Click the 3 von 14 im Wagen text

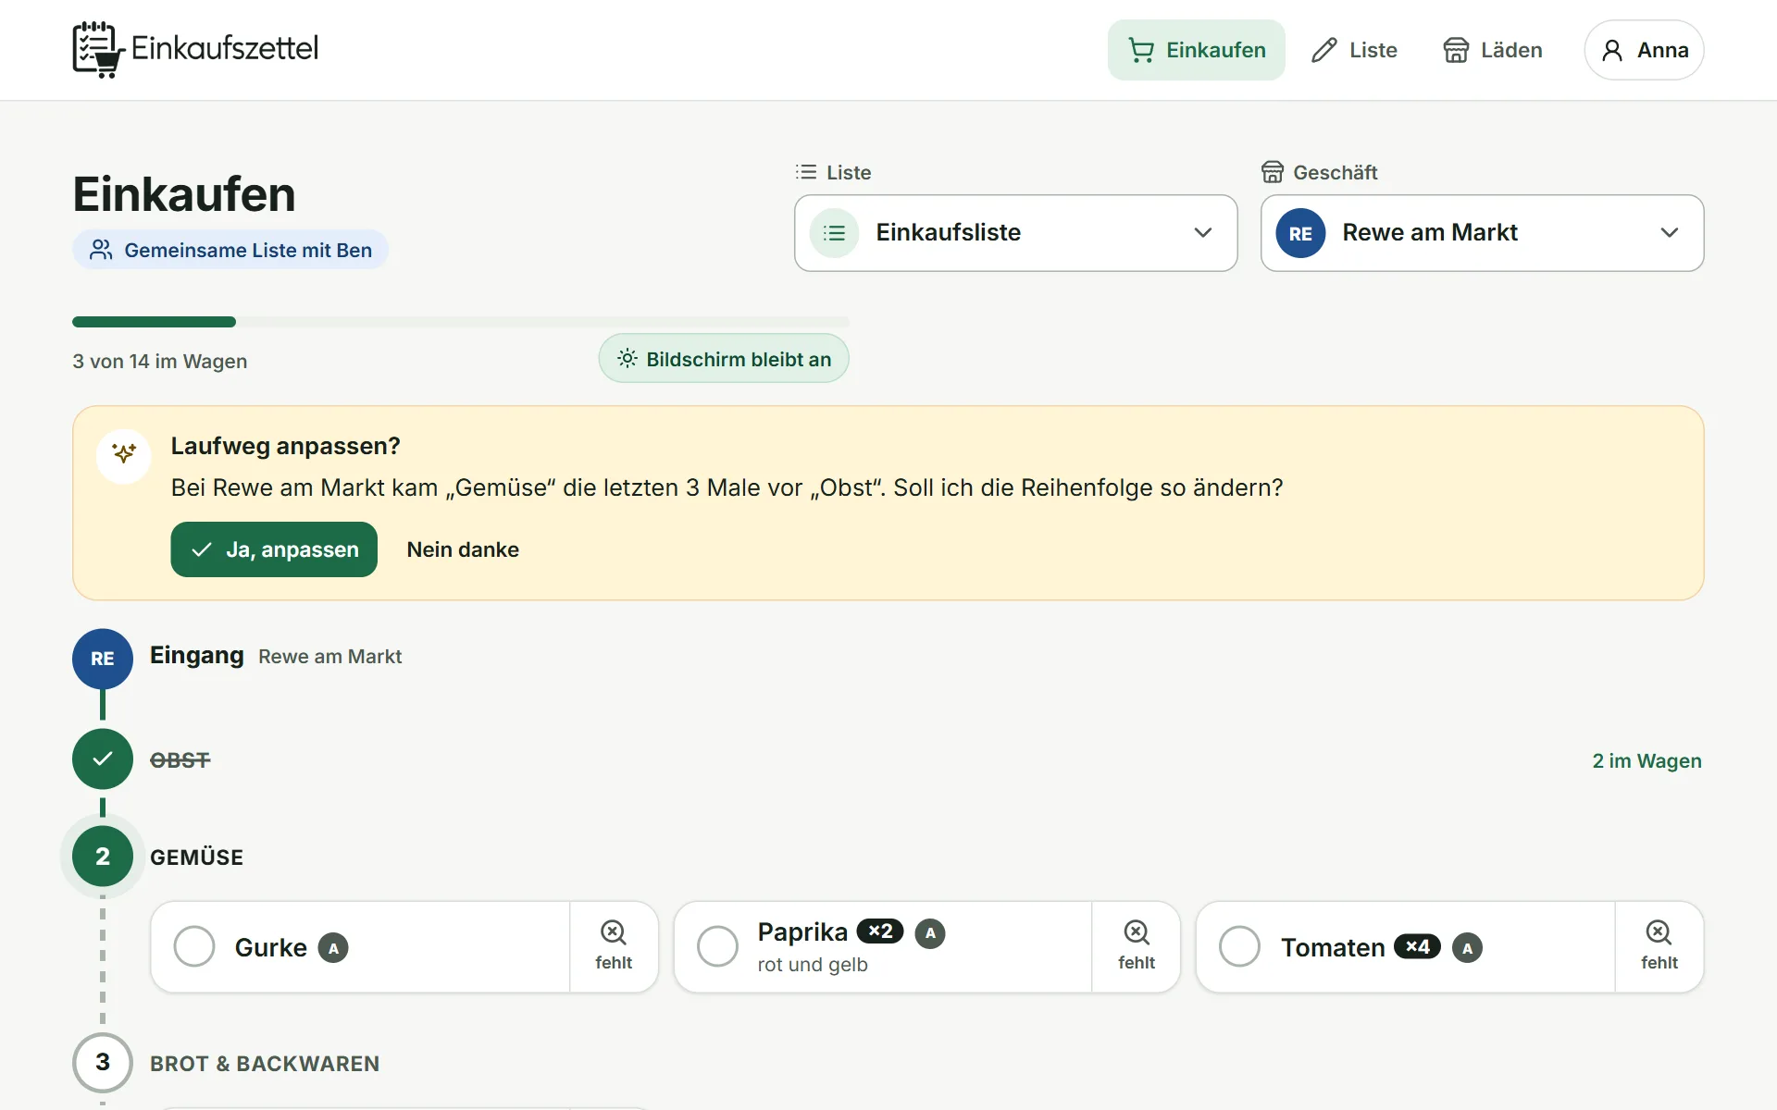click(160, 362)
